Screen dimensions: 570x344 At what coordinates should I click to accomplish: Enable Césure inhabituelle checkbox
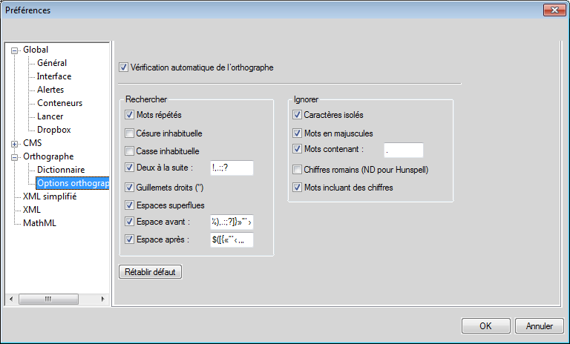click(131, 133)
